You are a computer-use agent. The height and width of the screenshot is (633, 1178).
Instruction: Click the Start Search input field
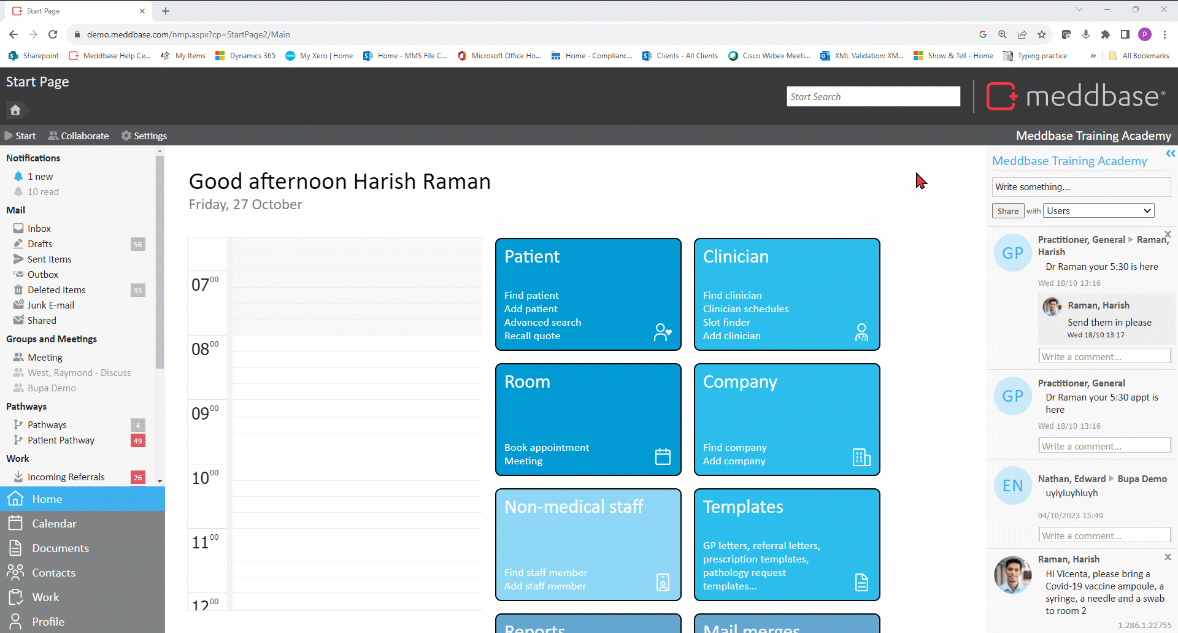873,96
